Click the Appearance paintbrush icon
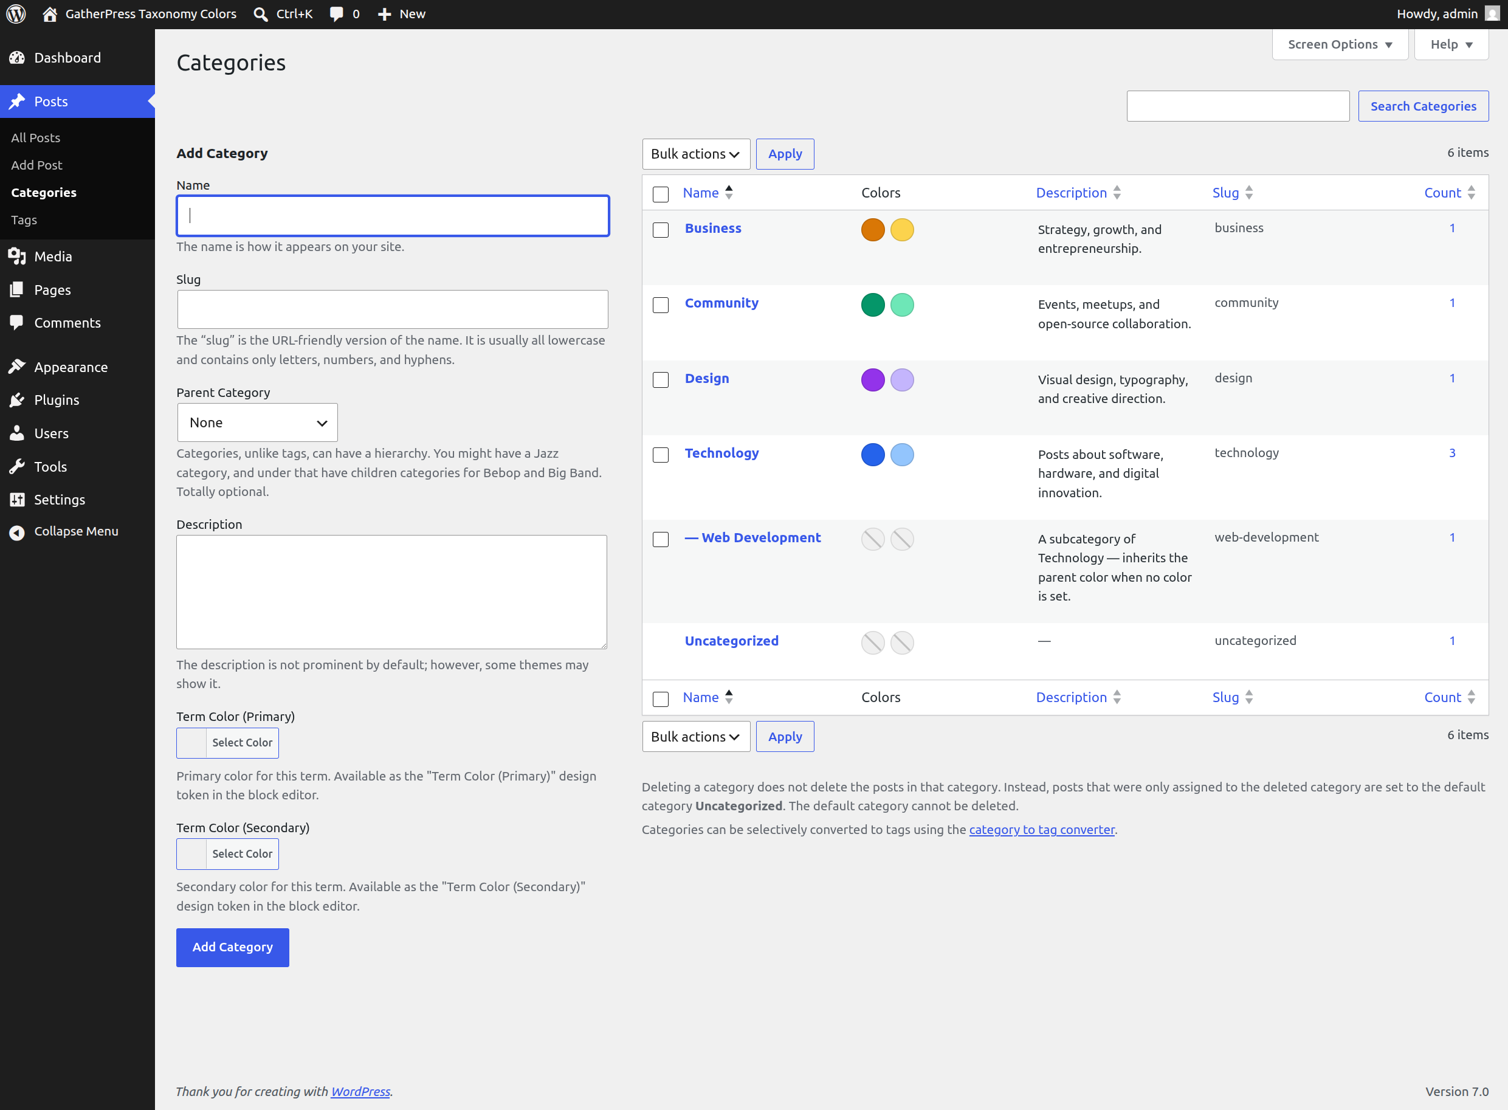Image resolution: width=1508 pixels, height=1110 pixels. pyautogui.click(x=18, y=367)
